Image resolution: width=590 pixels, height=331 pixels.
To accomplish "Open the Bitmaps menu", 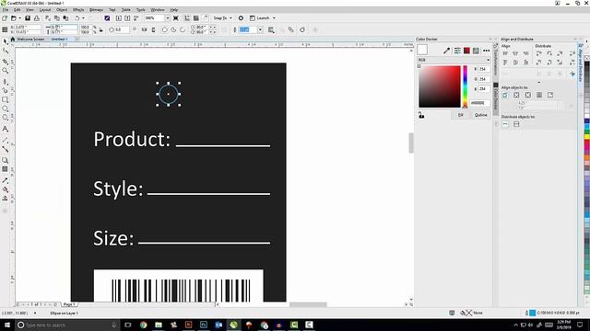I will point(96,10).
